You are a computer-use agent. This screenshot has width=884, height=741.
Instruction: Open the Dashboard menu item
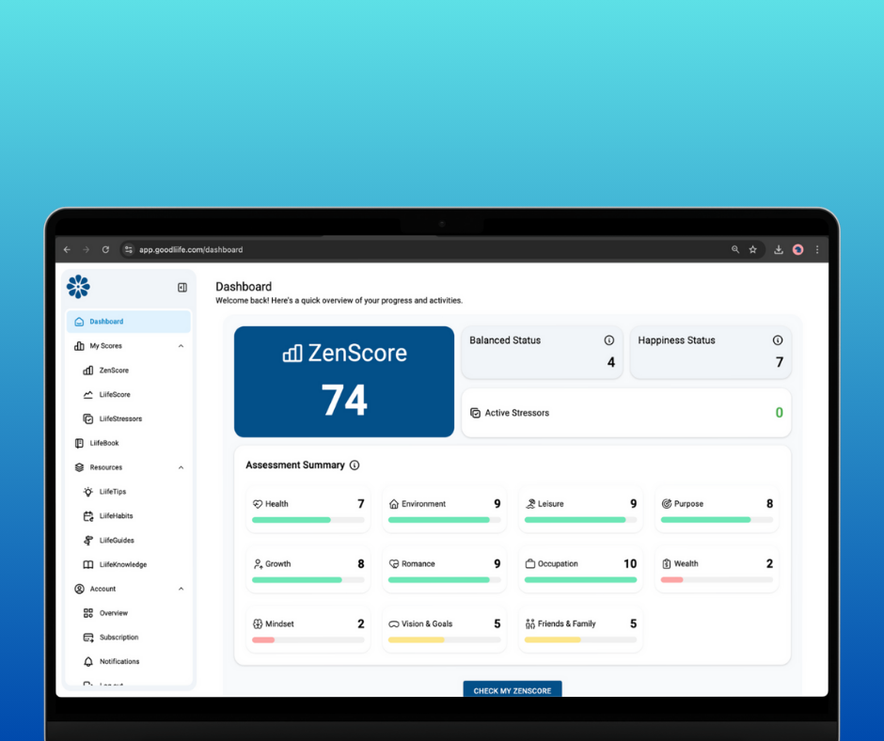click(x=106, y=322)
